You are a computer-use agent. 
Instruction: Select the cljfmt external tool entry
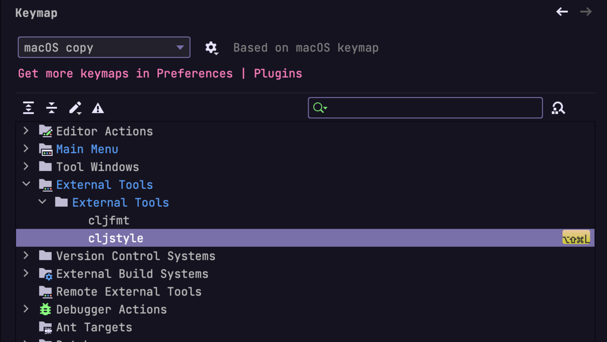(109, 221)
